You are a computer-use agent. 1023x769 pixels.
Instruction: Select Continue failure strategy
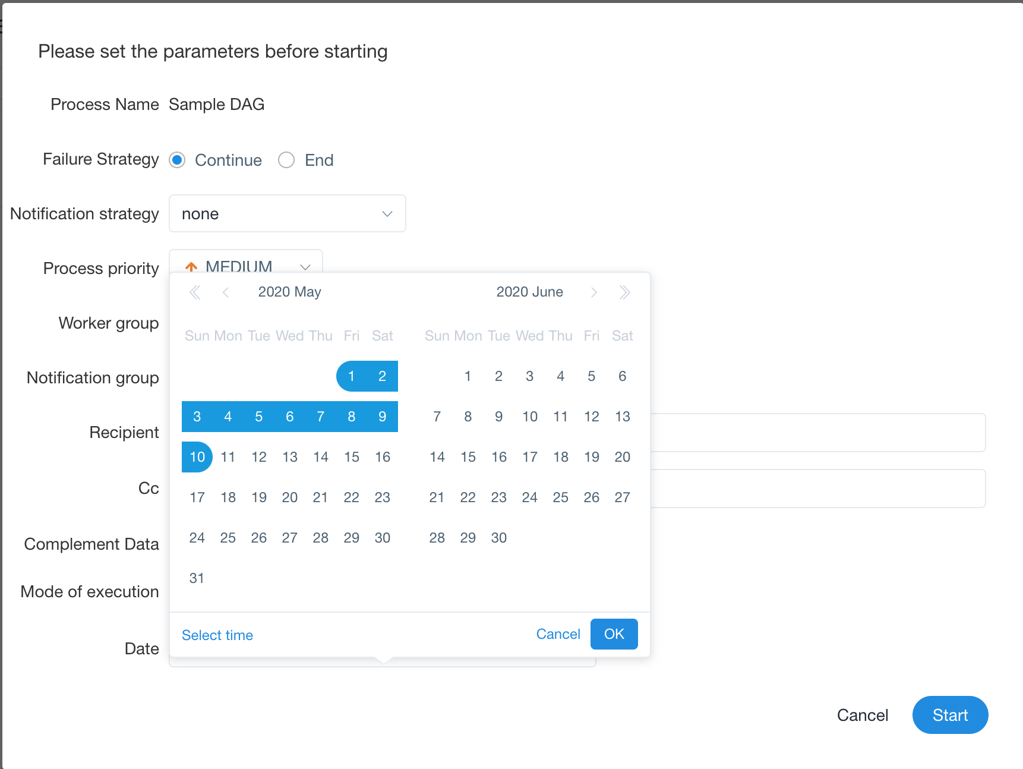click(177, 160)
